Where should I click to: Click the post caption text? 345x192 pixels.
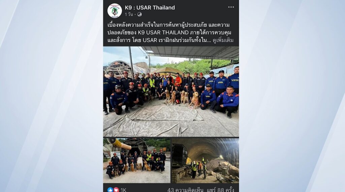click(170, 33)
